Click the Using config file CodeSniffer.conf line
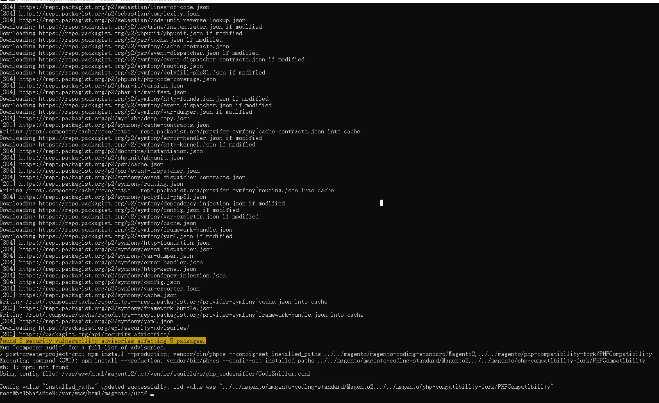The image size is (659, 403). pyautogui.click(x=156, y=374)
